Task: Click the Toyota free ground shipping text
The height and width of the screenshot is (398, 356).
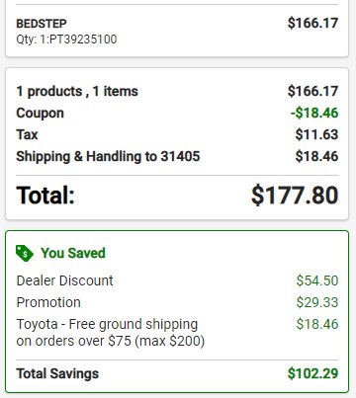Action: coord(111,333)
